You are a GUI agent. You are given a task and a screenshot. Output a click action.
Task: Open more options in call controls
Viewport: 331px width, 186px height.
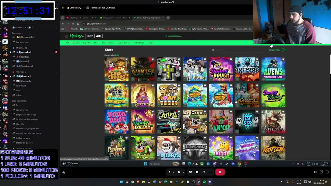click(x=210, y=172)
